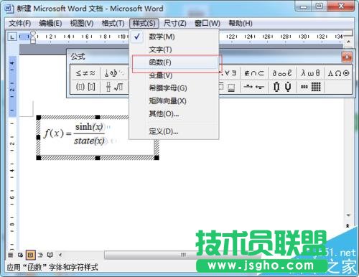Open spaces and ellipses palette in 公式 toolbar

(x=114, y=73)
